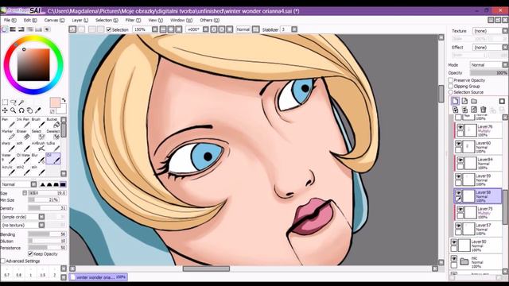The height and width of the screenshot is (286, 509).
Task: Choose the Brush tool
Action: [38, 123]
